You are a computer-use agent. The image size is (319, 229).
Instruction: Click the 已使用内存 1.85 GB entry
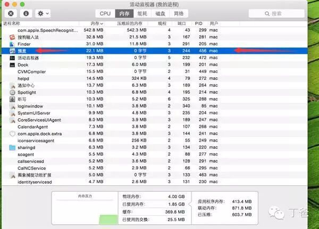tap(154, 204)
